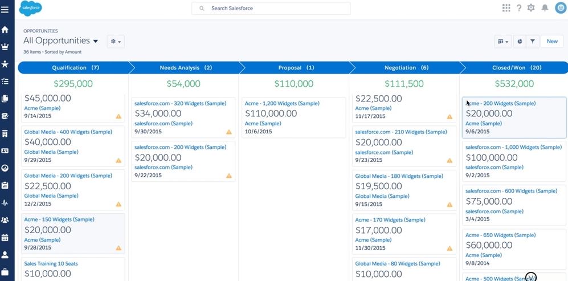Screen dimensions: 568x281
Task: Toggle the charts panel icon
Action: click(x=520, y=42)
